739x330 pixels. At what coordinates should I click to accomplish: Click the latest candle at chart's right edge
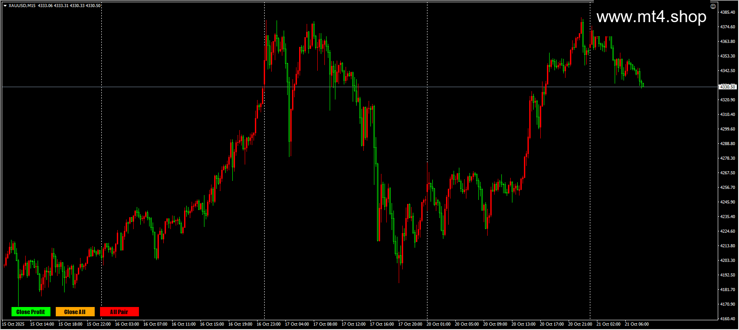pos(643,85)
